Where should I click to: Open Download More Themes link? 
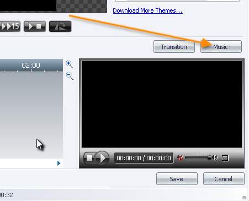click(147, 10)
